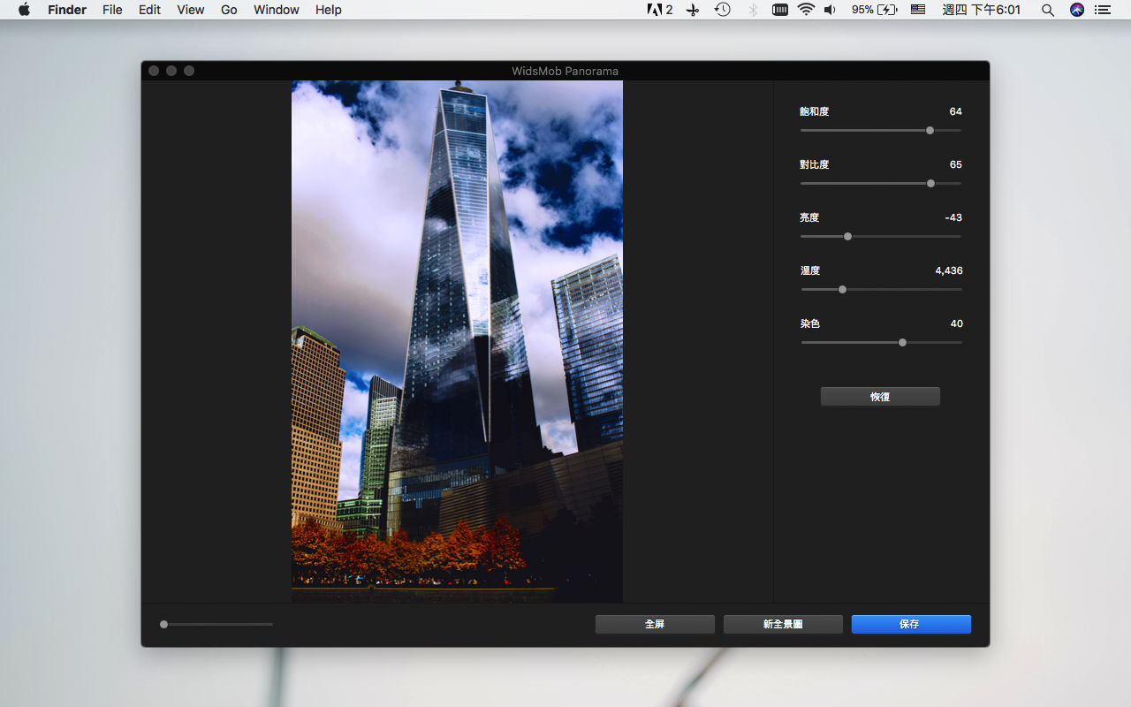Click the 溫度 label
Viewport: 1131px width, 707px height.
click(810, 270)
